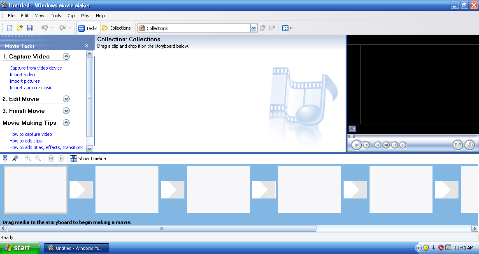Viewport: 479px width, 254px height.
Task: Open the Help menu
Action: coord(100,16)
